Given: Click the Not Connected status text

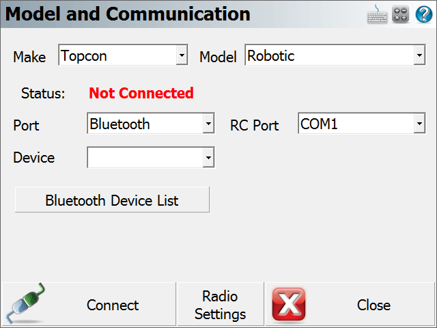Looking at the screenshot, I should click(141, 93).
